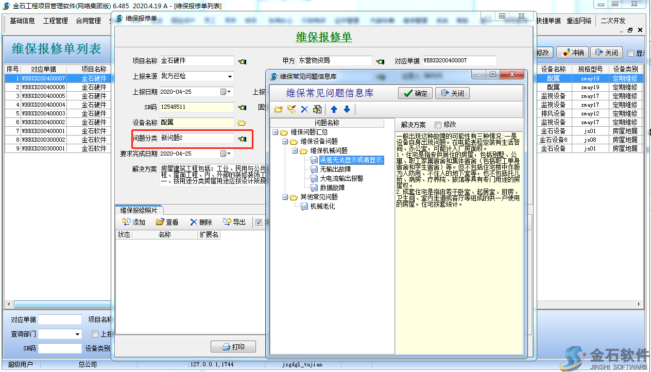The width and height of the screenshot is (651, 372).
Task: Click the copy-document icon in 信息库 toolbar
Action: pos(317,109)
